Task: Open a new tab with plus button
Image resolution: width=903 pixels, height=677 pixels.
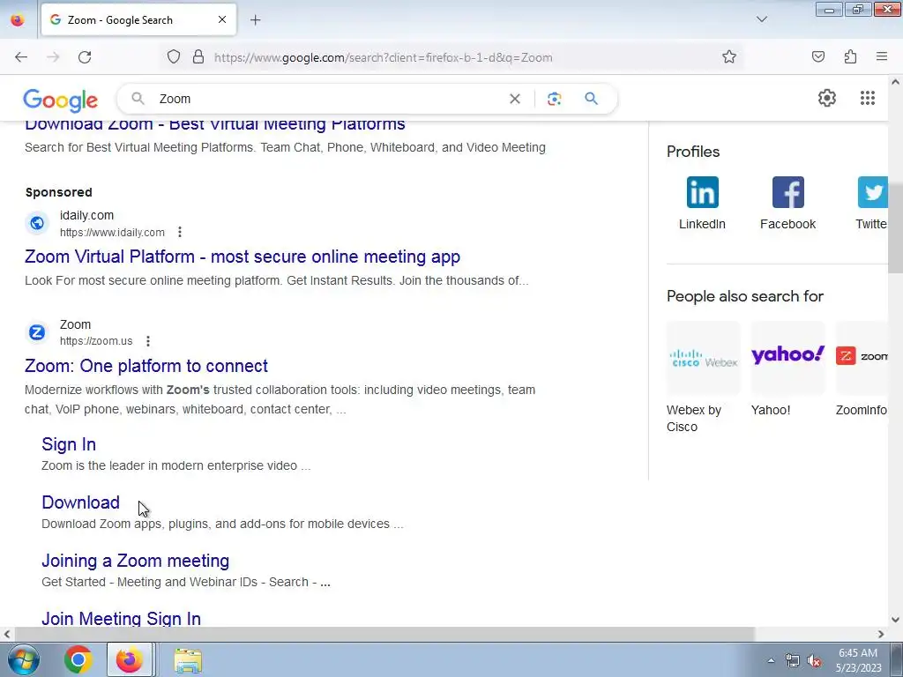Action: pyautogui.click(x=256, y=20)
